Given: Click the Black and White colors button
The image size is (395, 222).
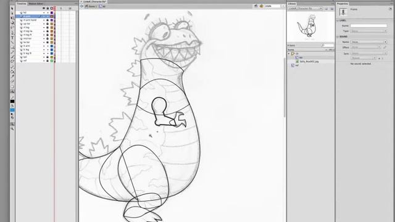Looking at the screenshot, I should click(12, 114).
